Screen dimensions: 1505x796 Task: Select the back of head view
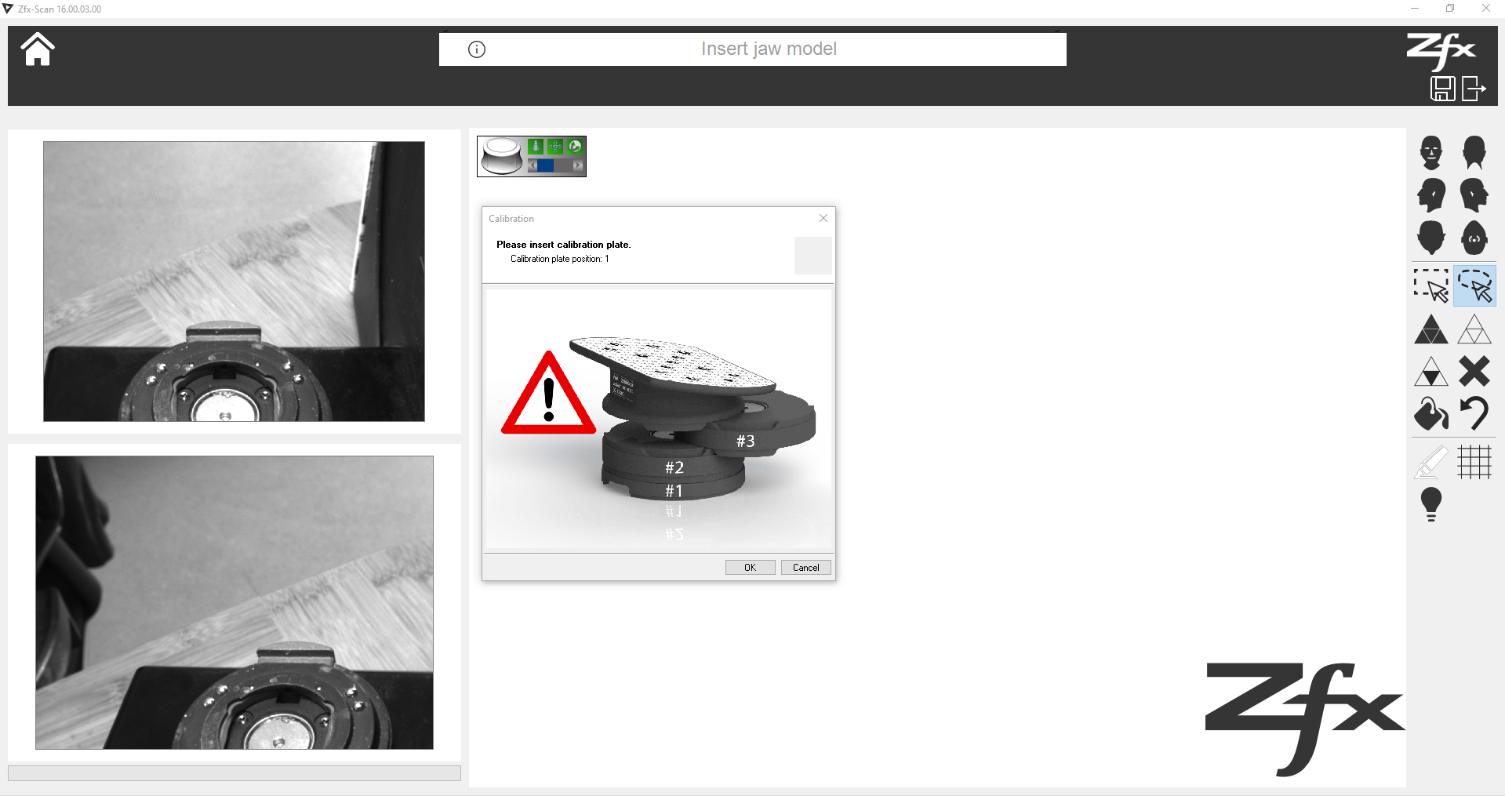click(1474, 152)
